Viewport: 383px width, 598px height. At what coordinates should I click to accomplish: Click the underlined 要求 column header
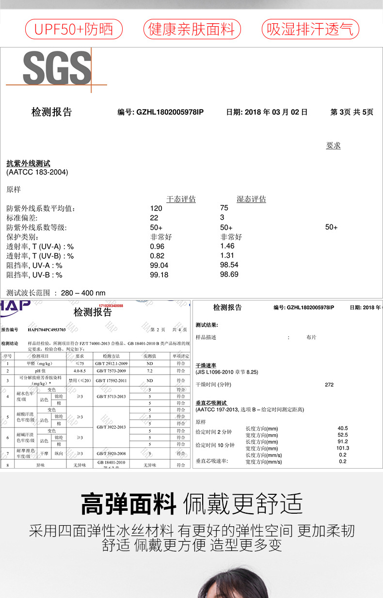point(333,145)
